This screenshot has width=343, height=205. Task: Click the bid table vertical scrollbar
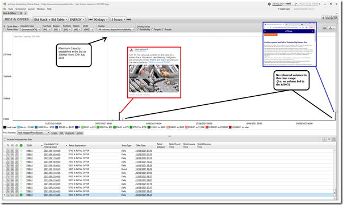tap(334, 174)
